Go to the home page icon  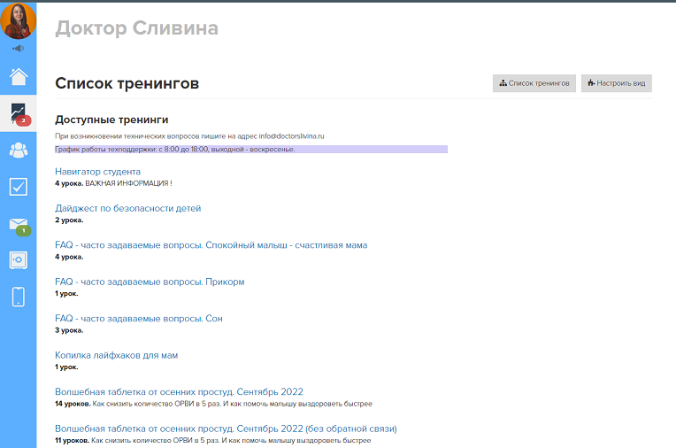coord(18,76)
